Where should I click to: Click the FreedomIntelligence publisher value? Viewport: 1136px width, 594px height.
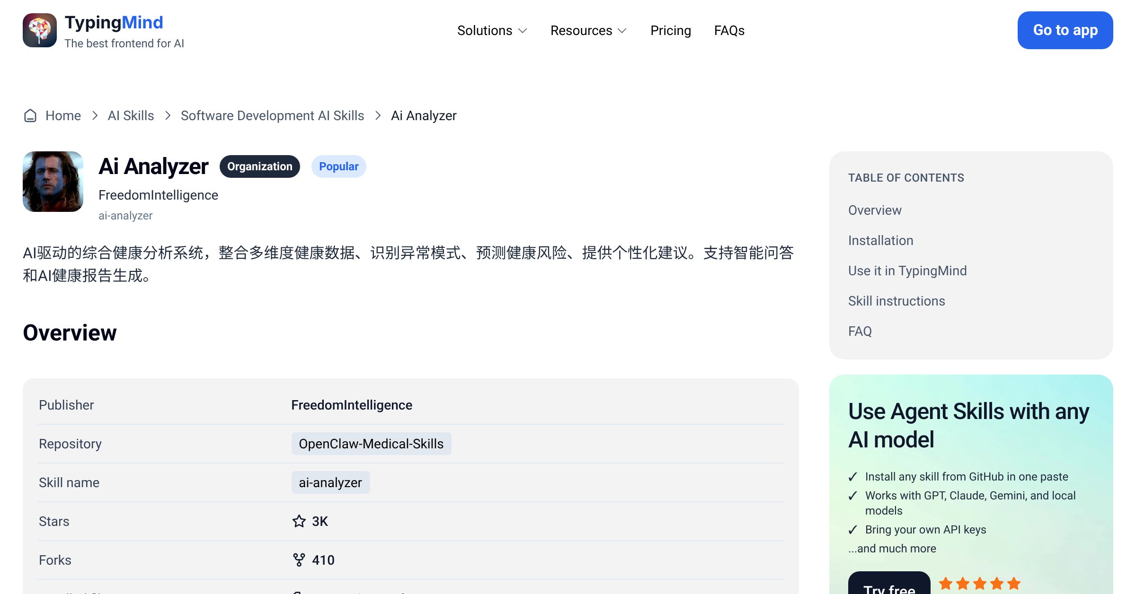(352, 405)
